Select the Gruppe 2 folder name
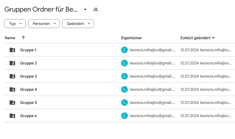The height and width of the screenshot is (139, 235). click(28, 63)
